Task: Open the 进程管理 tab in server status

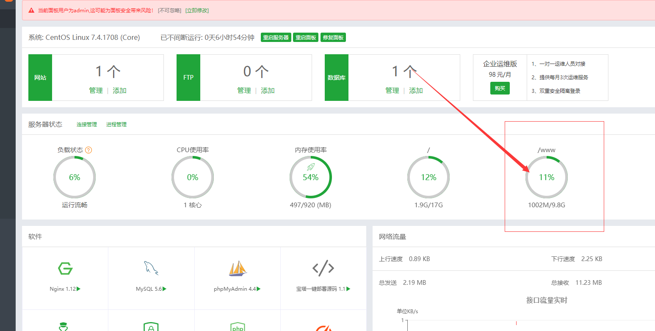Action: coord(116,125)
